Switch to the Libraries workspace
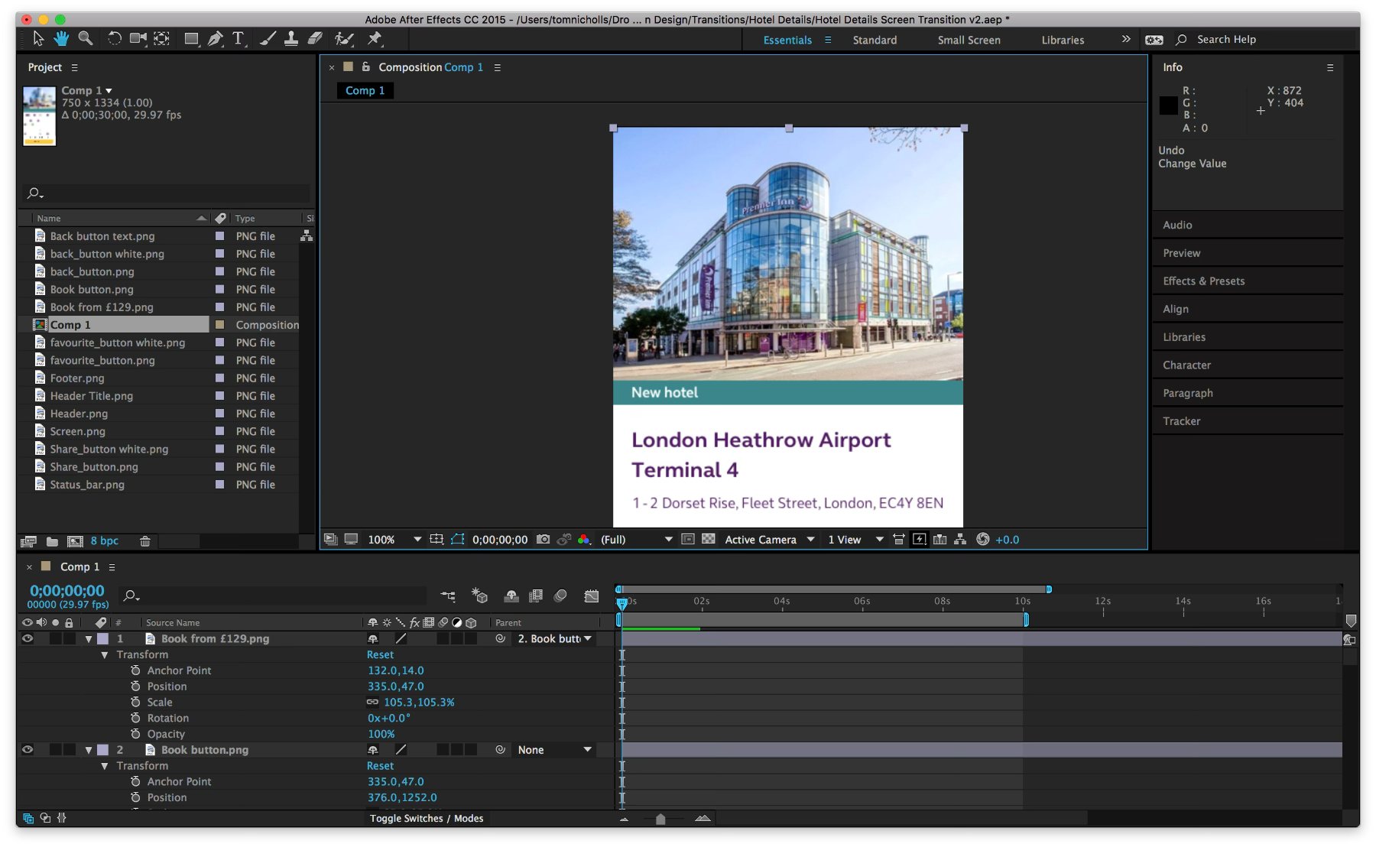1376x847 pixels. click(1063, 40)
